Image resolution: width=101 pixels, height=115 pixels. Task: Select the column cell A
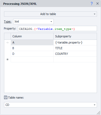pyautogui.click(x=32, y=42)
